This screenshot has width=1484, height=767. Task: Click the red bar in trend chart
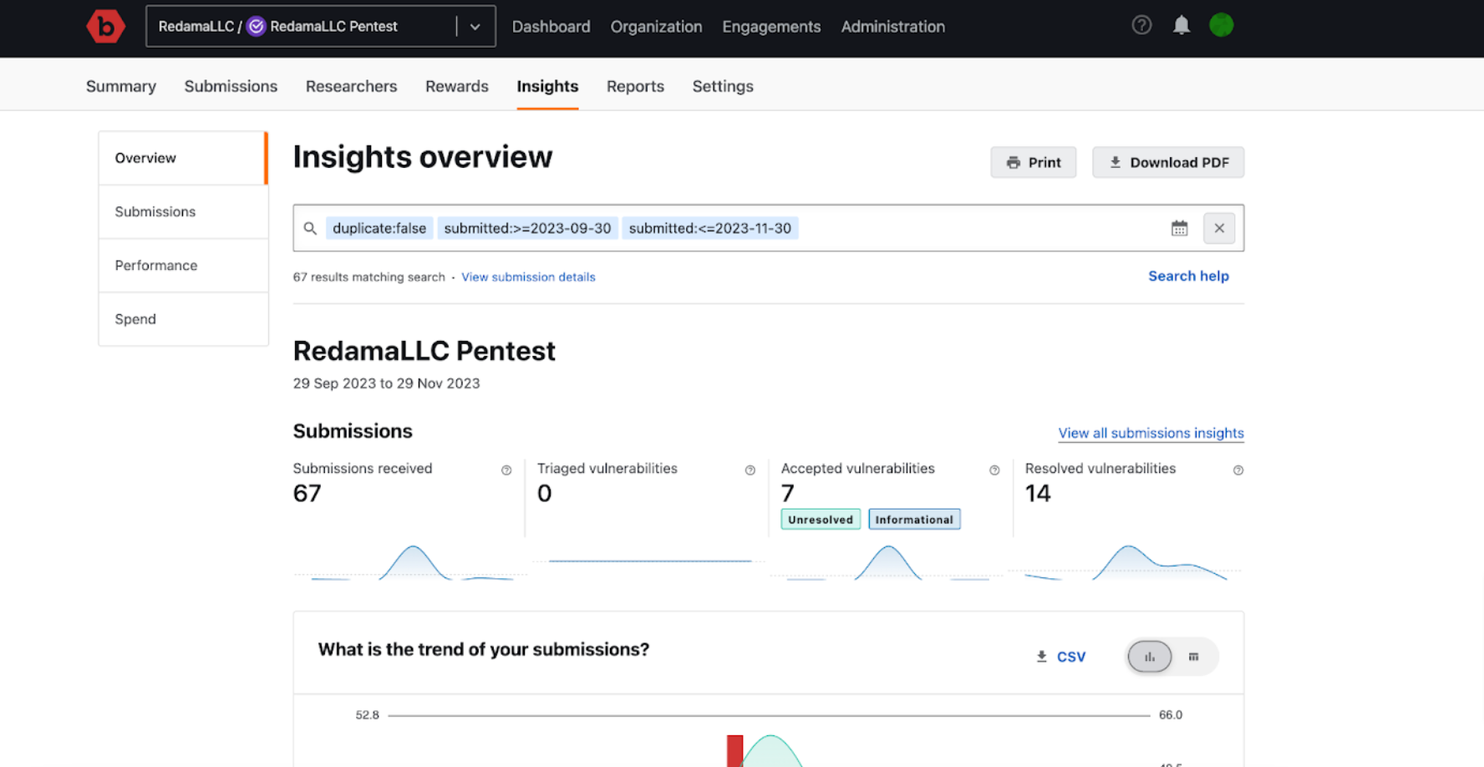pyautogui.click(x=734, y=751)
